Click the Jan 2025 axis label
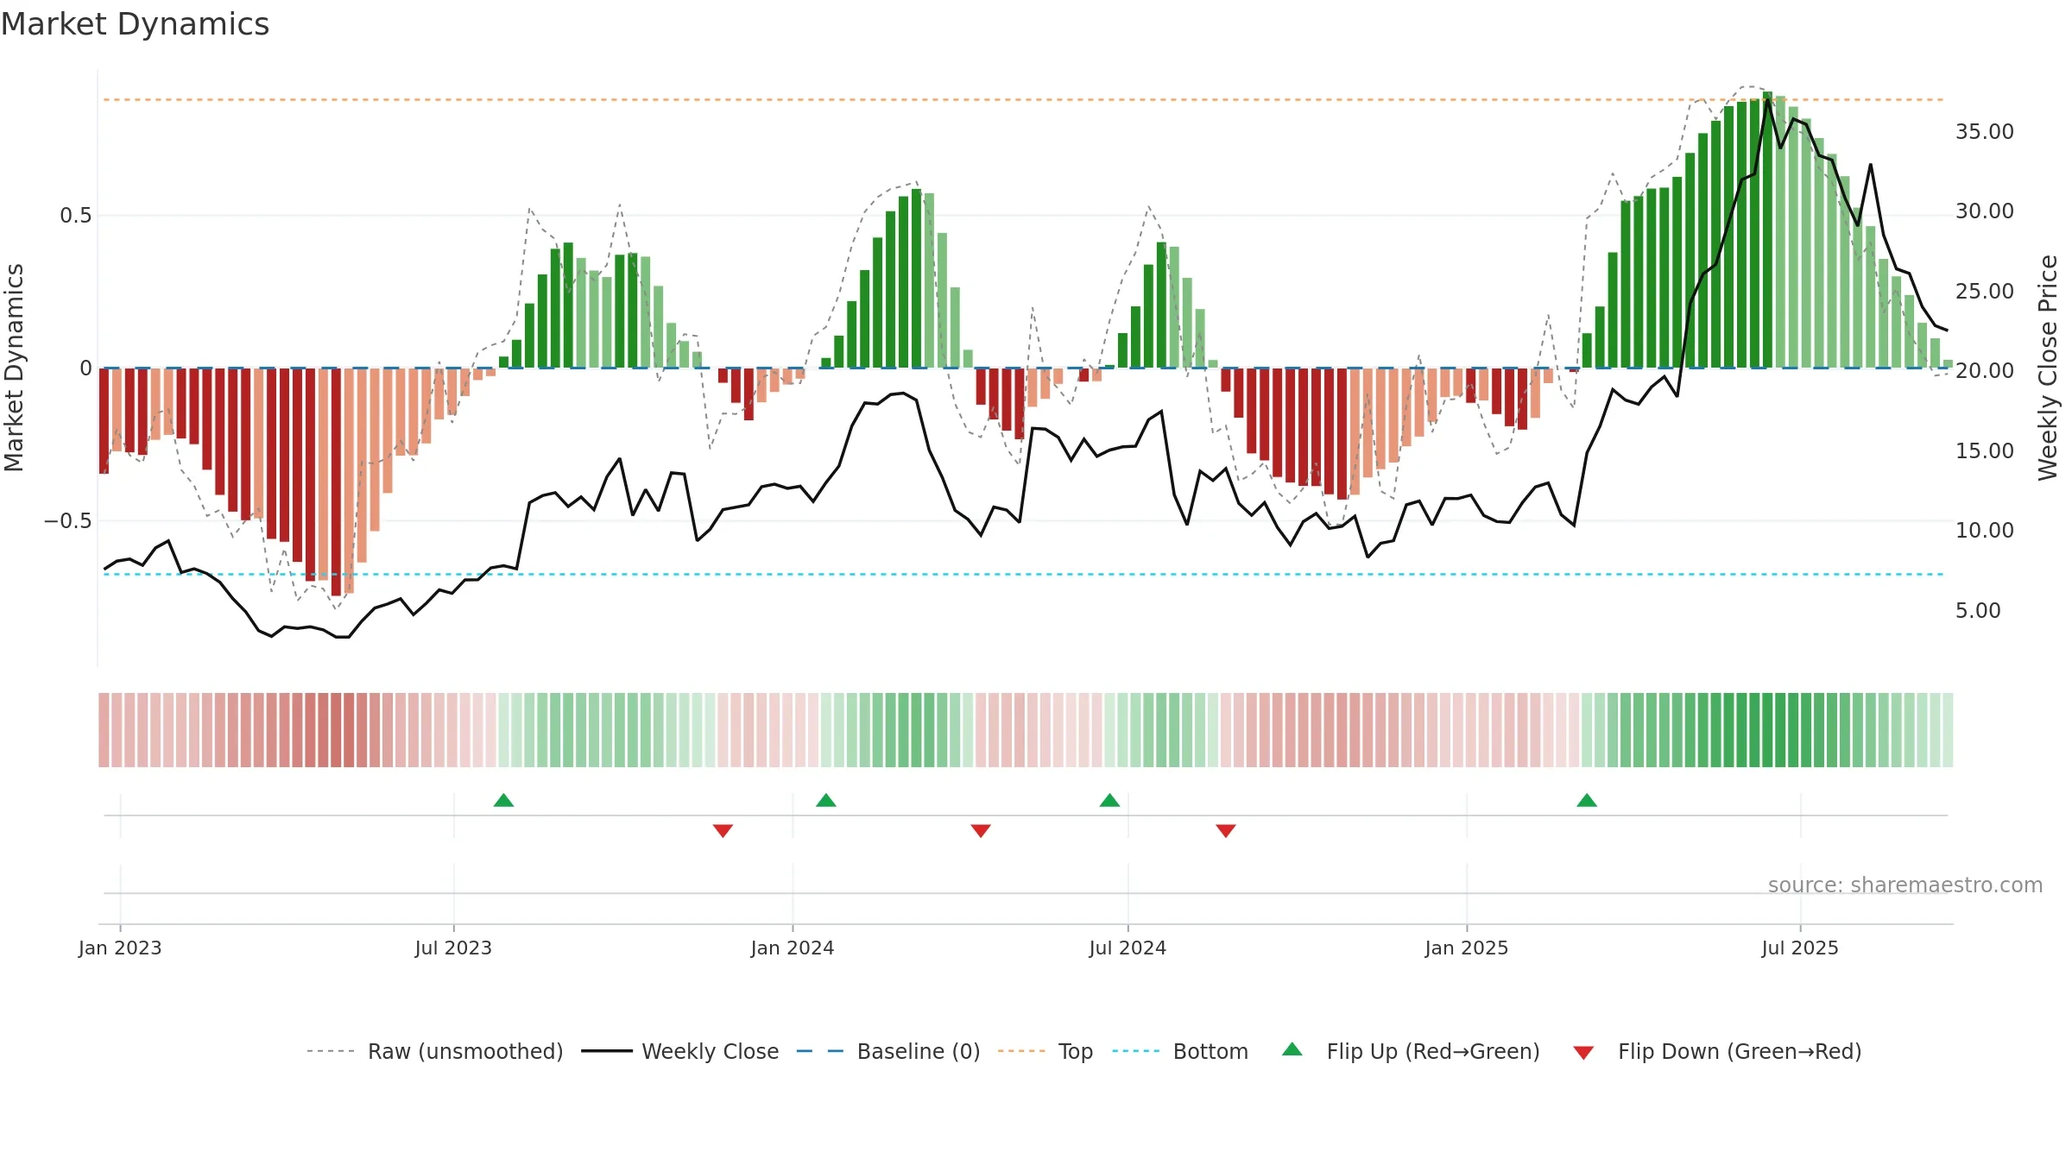The height and width of the screenshot is (1165, 2072). coord(1467,948)
